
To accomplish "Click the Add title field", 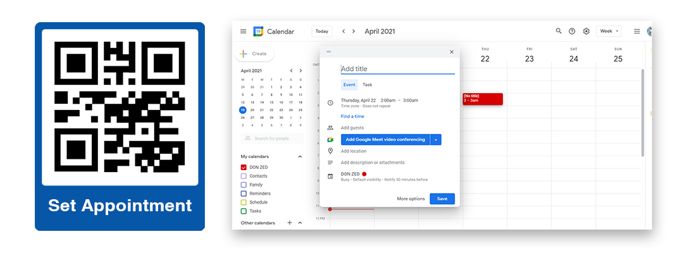I will coord(397,69).
